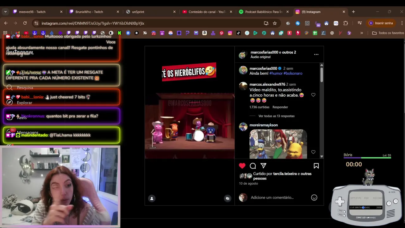
Task: Go back with the browser back arrow
Action: 6,23
